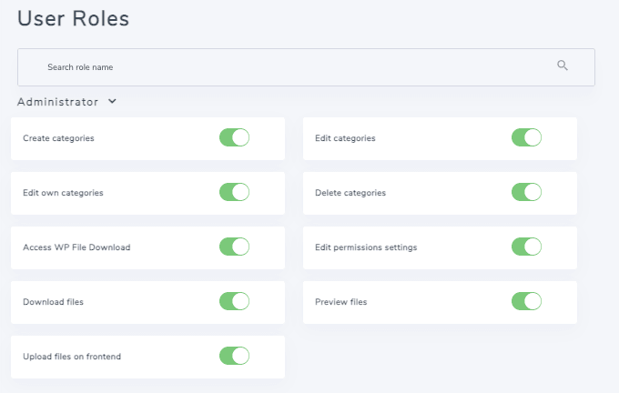Expand the Administrator role chevron arrow
Screen dimensions: 619x393
point(112,102)
